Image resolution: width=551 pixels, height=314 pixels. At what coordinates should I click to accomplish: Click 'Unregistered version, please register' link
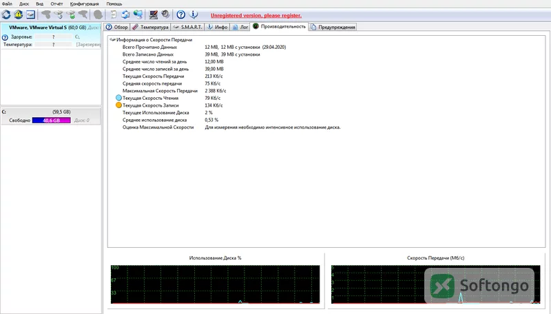point(256,15)
